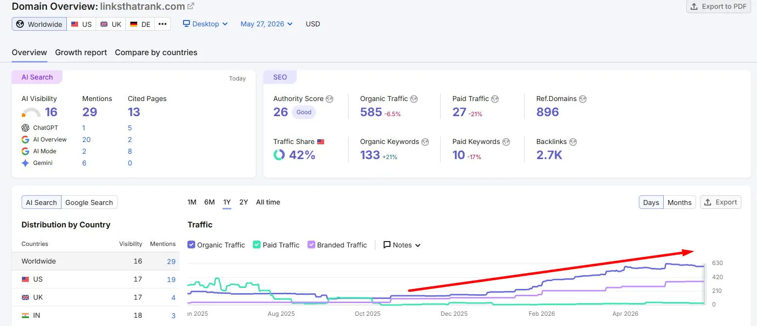
Task: Open the Paid Keywords value 10
Action: pos(459,155)
